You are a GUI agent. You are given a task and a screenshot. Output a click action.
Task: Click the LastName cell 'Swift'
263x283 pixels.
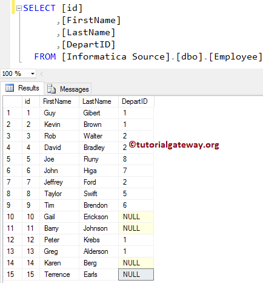99,194
